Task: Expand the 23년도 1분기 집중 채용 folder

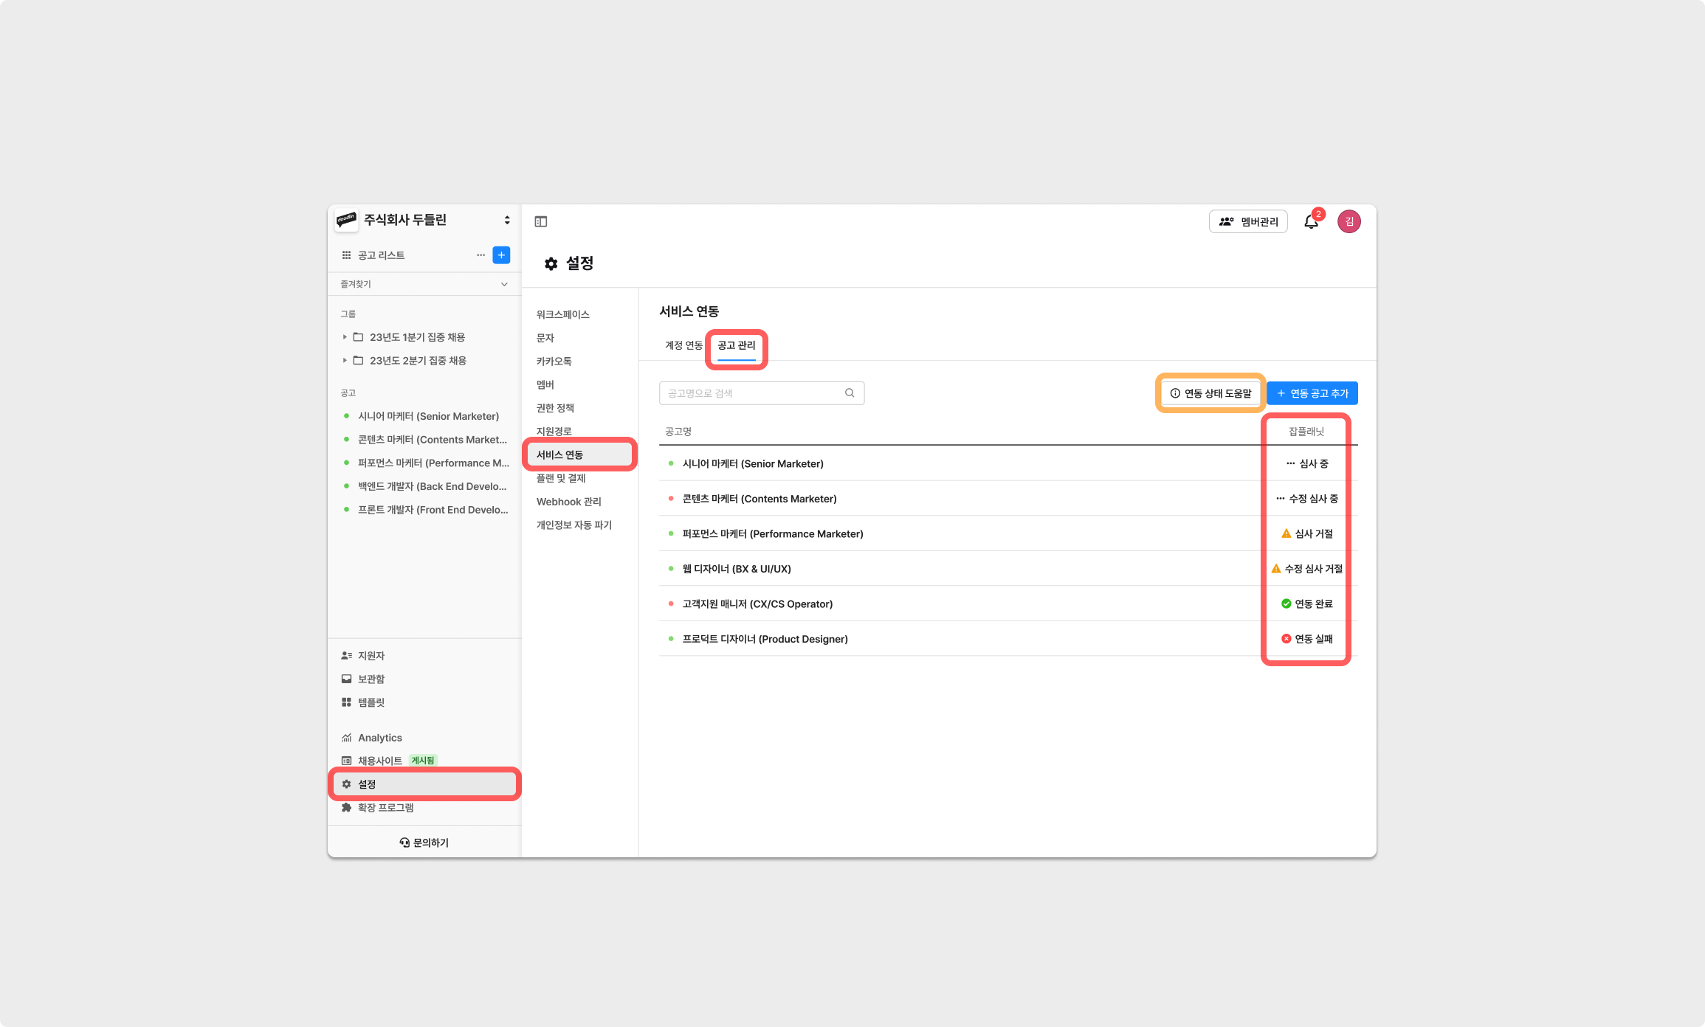Action: [x=345, y=336]
